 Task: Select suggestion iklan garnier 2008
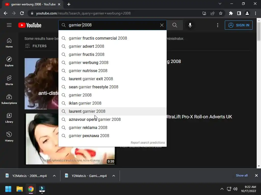pos(112,103)
